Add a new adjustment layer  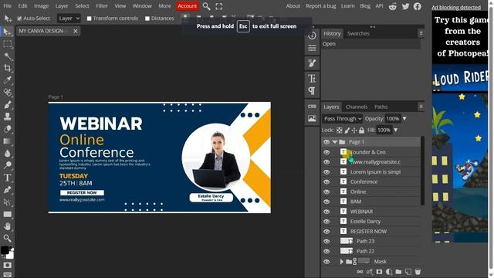389,272
